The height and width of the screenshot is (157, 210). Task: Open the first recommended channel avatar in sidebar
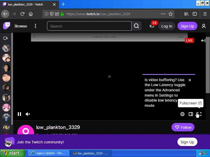6,48
